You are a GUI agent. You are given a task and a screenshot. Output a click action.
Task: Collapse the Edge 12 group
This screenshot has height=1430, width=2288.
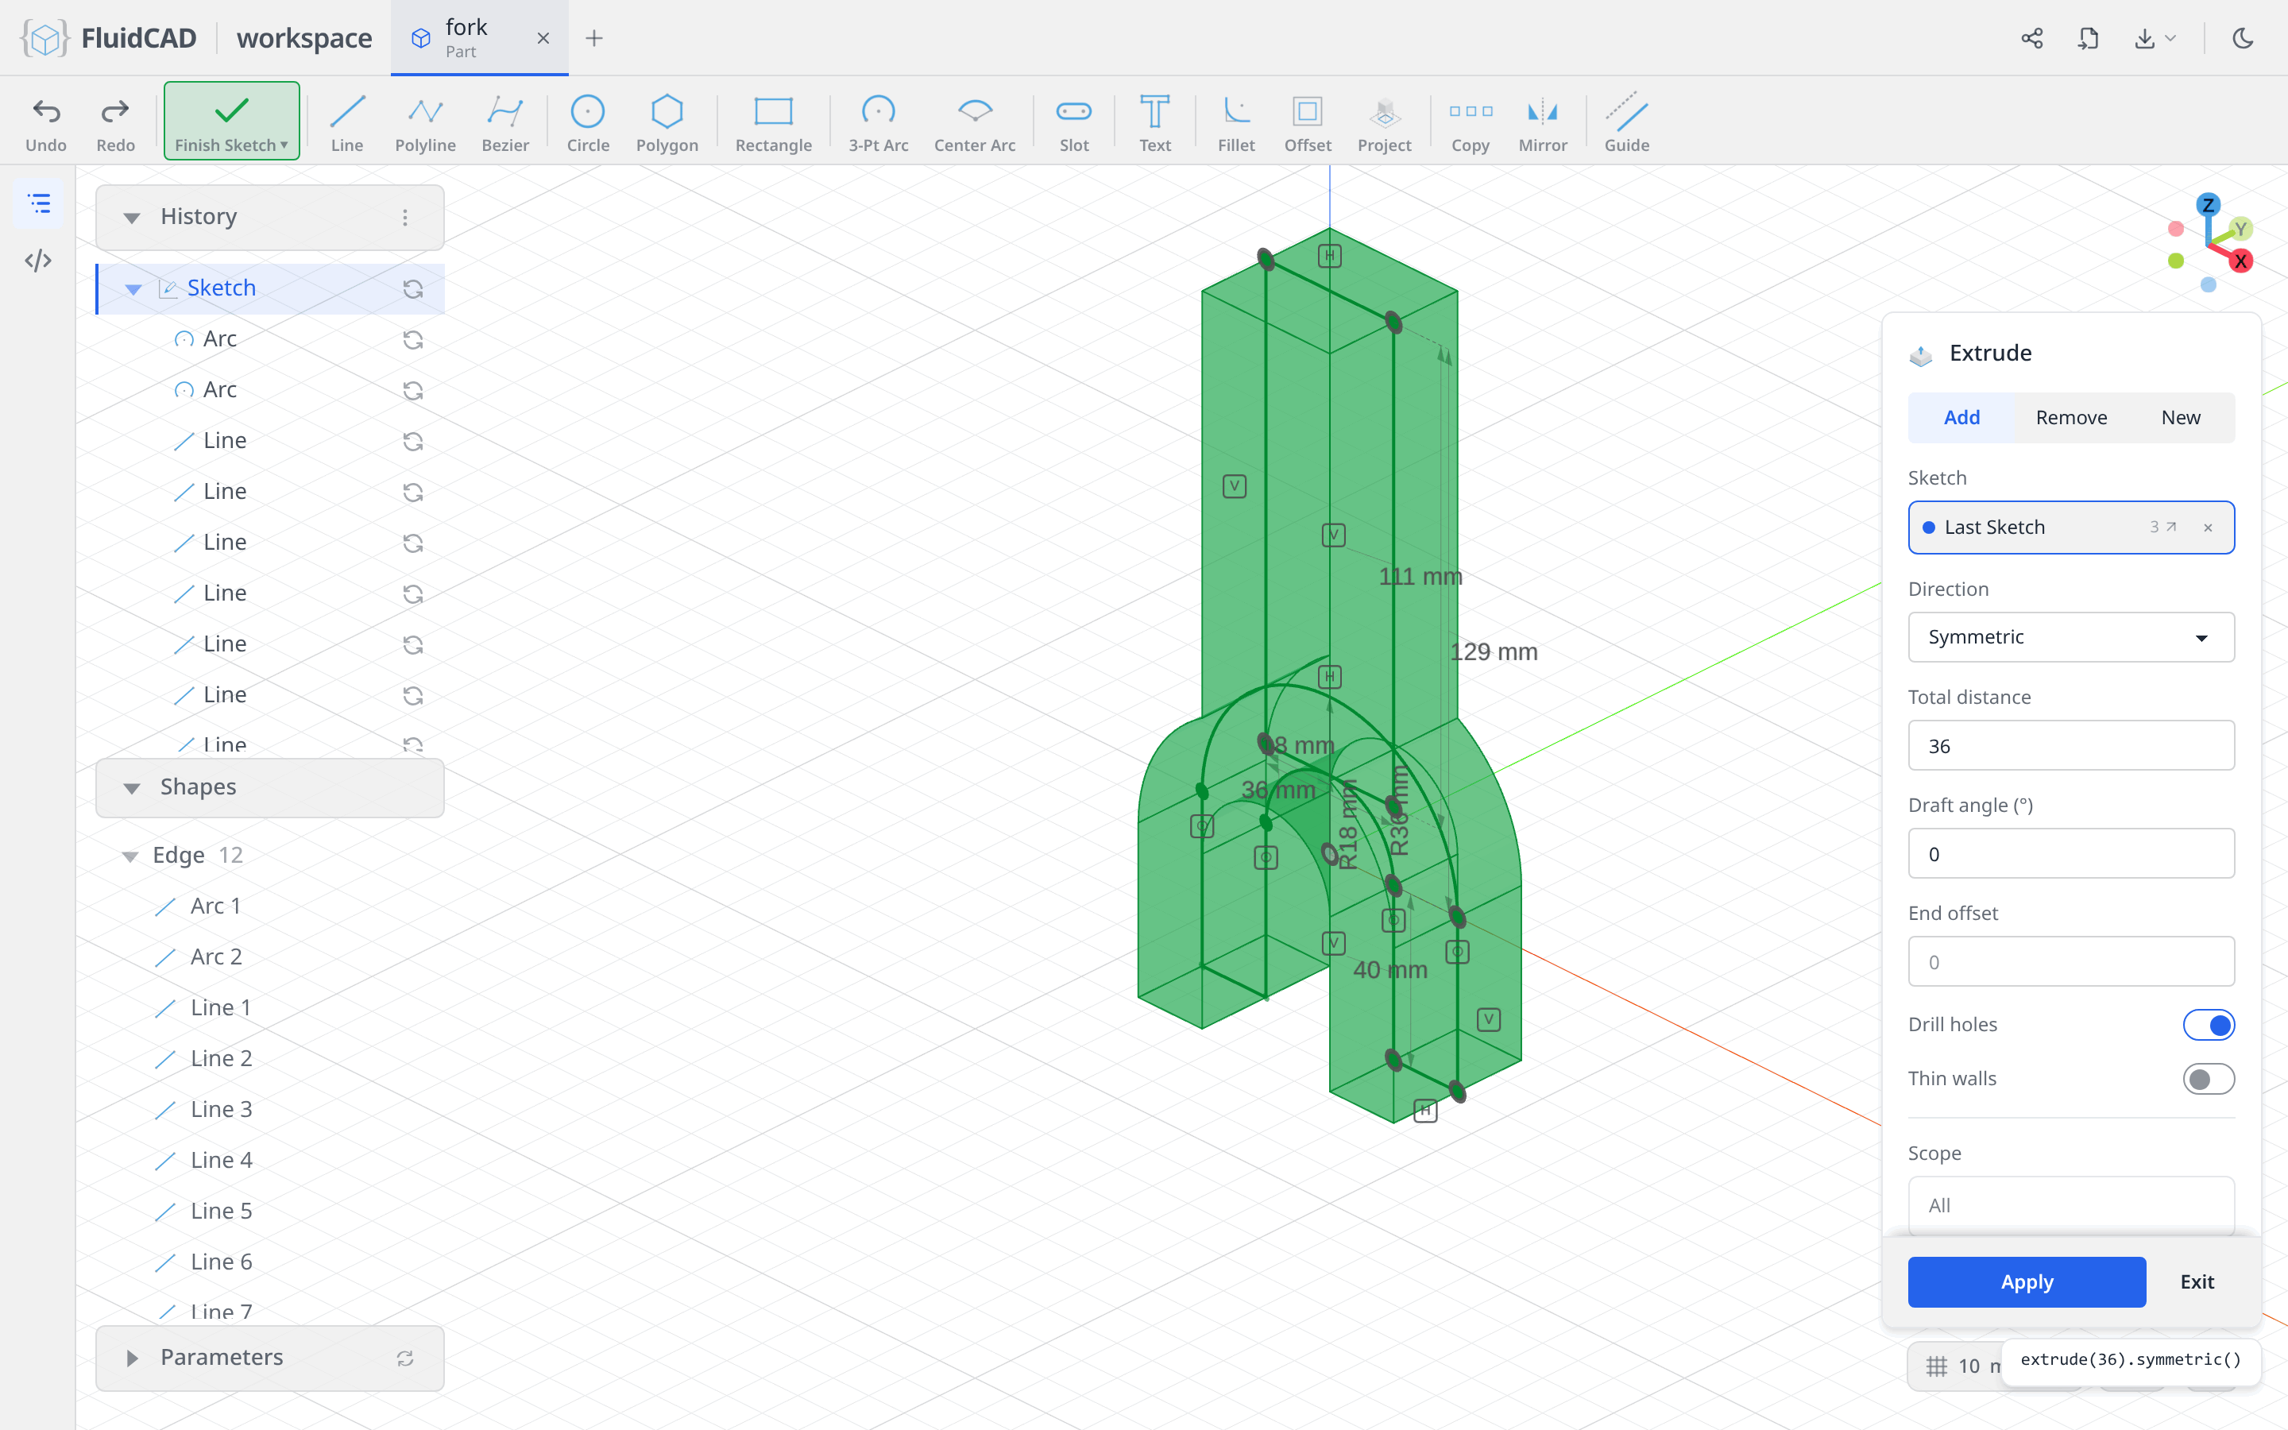coord(129,856)
